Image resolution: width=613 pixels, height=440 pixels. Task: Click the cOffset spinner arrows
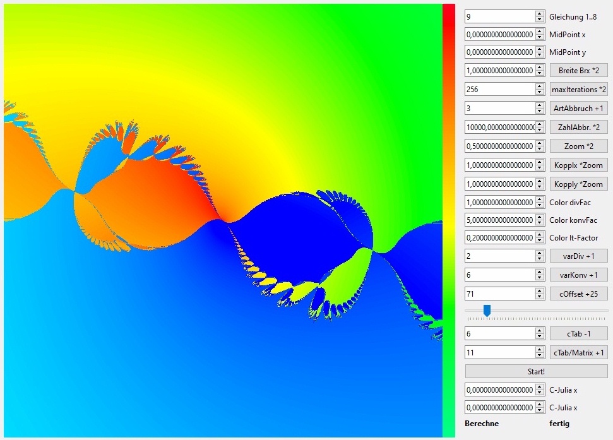pyautogui.click(x=540, y=294)
